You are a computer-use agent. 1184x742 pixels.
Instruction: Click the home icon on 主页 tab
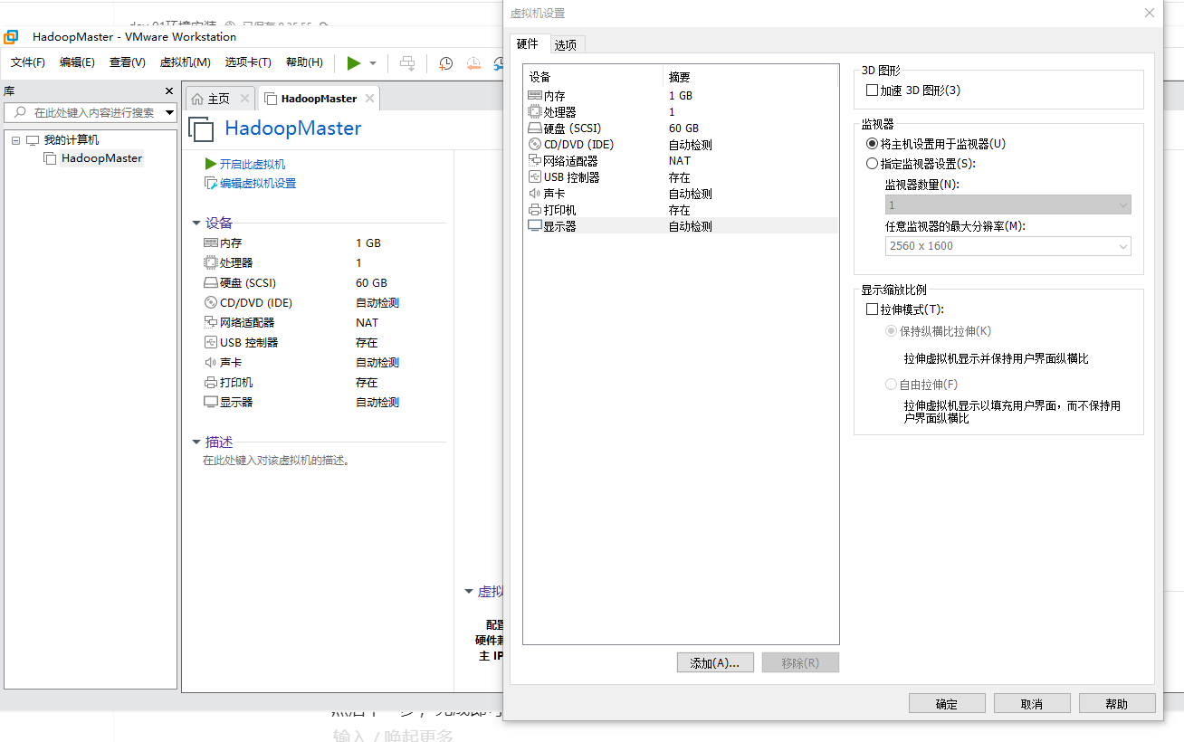(197, 99)
